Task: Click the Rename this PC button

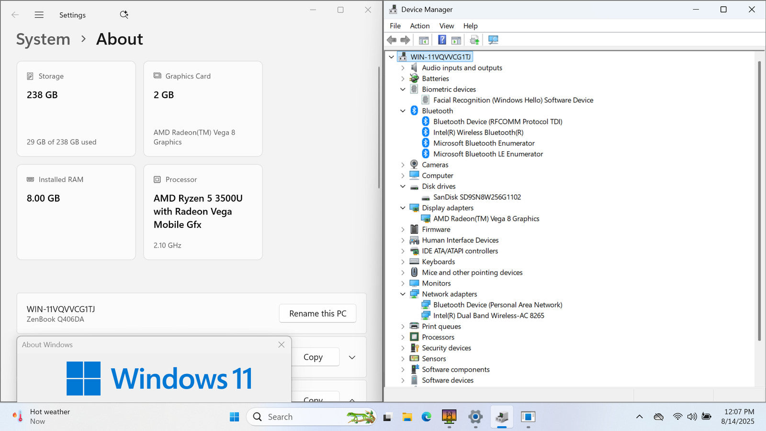Action: coord(317,314)
